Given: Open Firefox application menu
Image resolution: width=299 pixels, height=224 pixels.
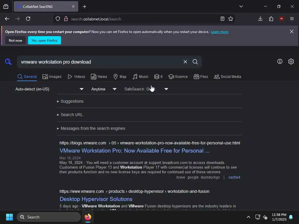Looking at the screenshot, I should 292,19.
